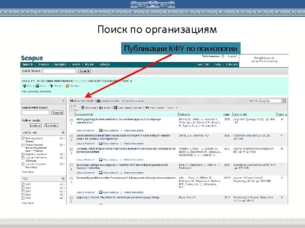Click Show abstract icon for result 2
The height and width of the screenshot is (228, 305).
click(x=101, y=144)
